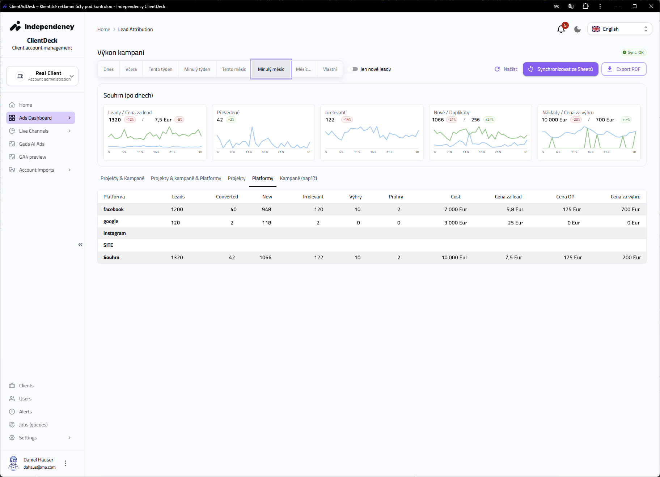660x477 pixels.
Task: Go to Alerts in sidebar
Action: coord(25,412)
